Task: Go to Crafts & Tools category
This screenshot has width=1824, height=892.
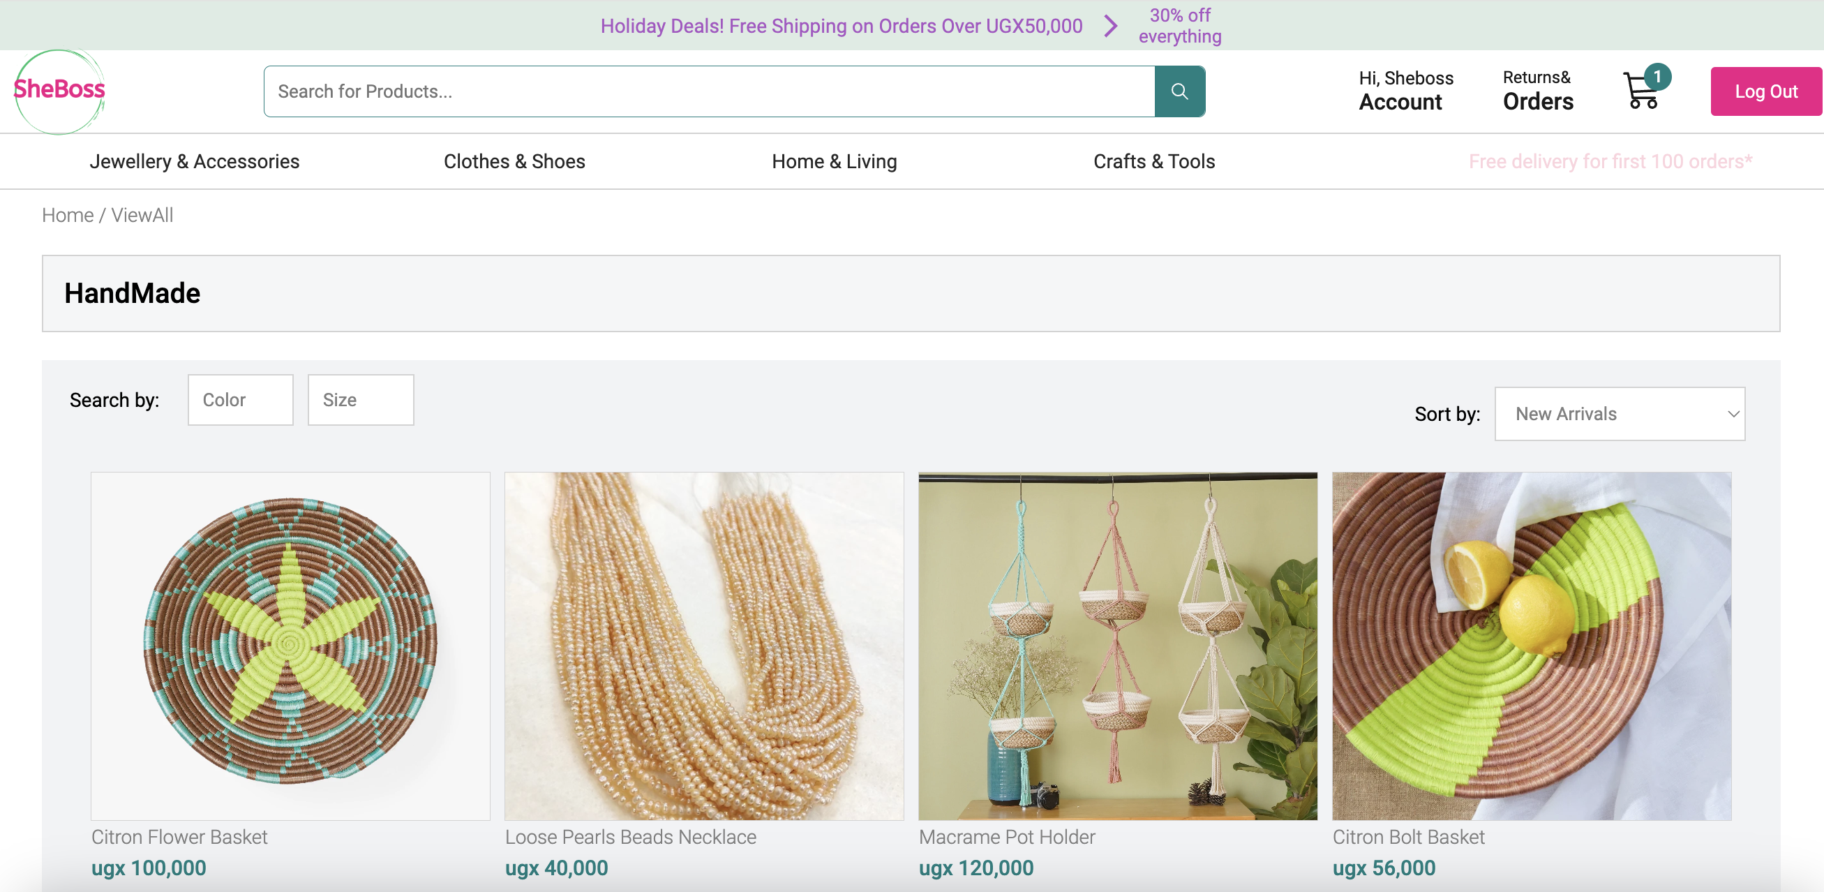Action: point(1154,161)
